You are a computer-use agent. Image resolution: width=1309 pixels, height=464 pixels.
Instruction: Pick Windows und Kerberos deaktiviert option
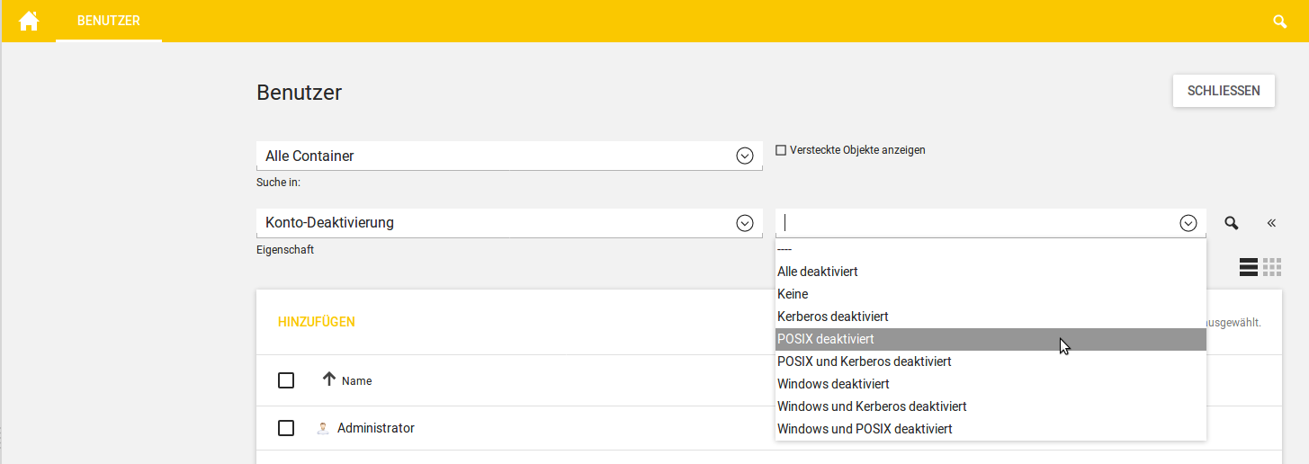871,406
